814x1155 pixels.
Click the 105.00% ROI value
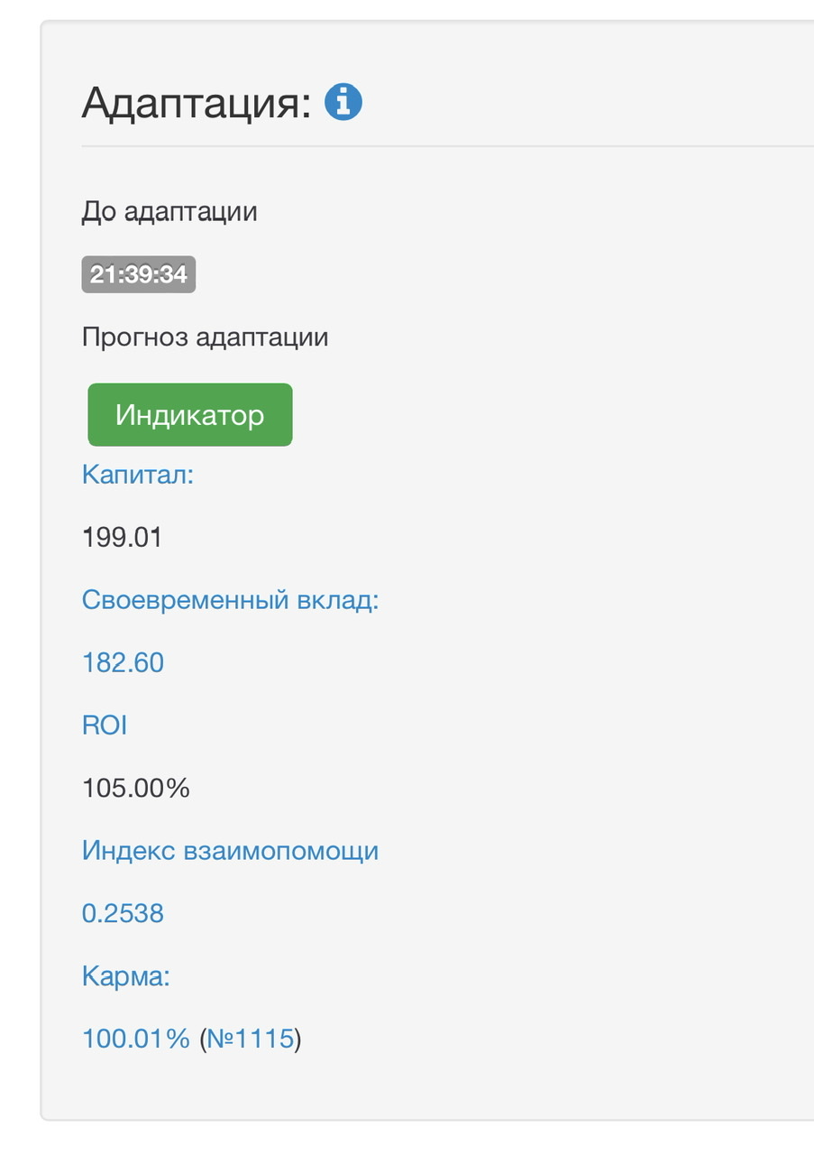click(135, 789)
